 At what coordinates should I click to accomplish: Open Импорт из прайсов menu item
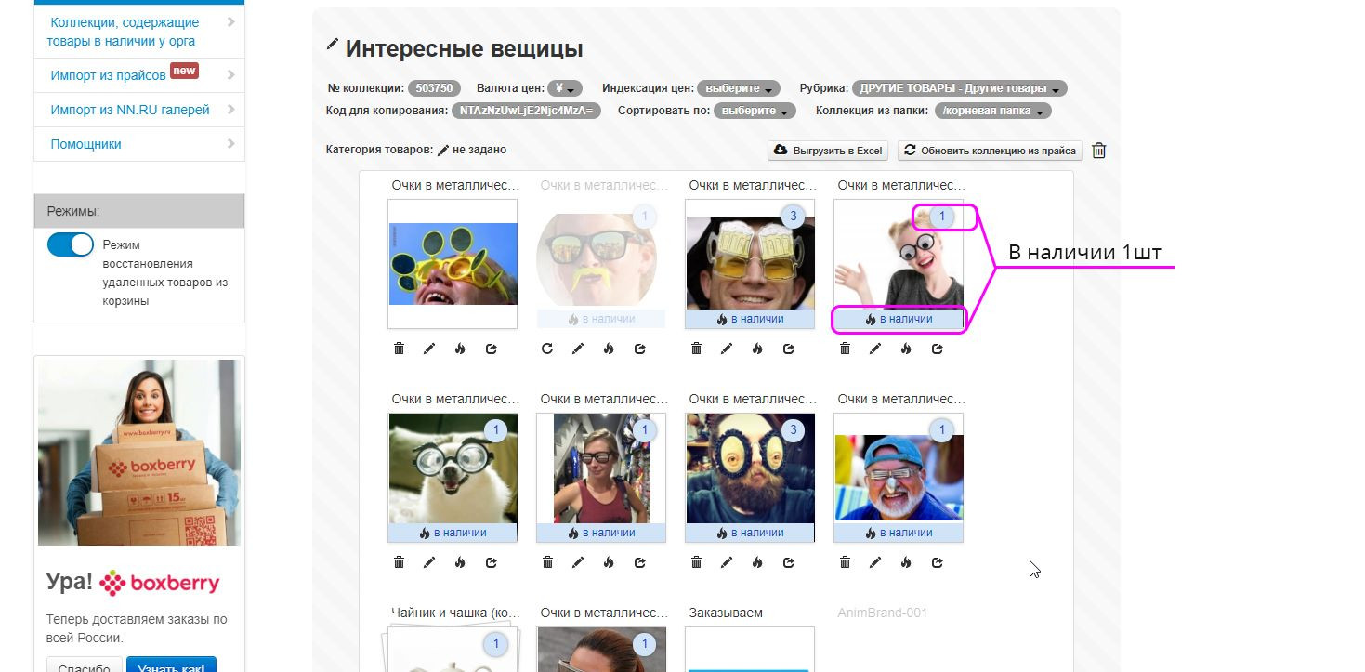pyautogui.click(x=139, y=75)
